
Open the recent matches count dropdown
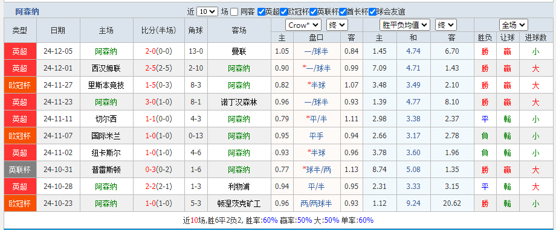click(x=207, y=11)
